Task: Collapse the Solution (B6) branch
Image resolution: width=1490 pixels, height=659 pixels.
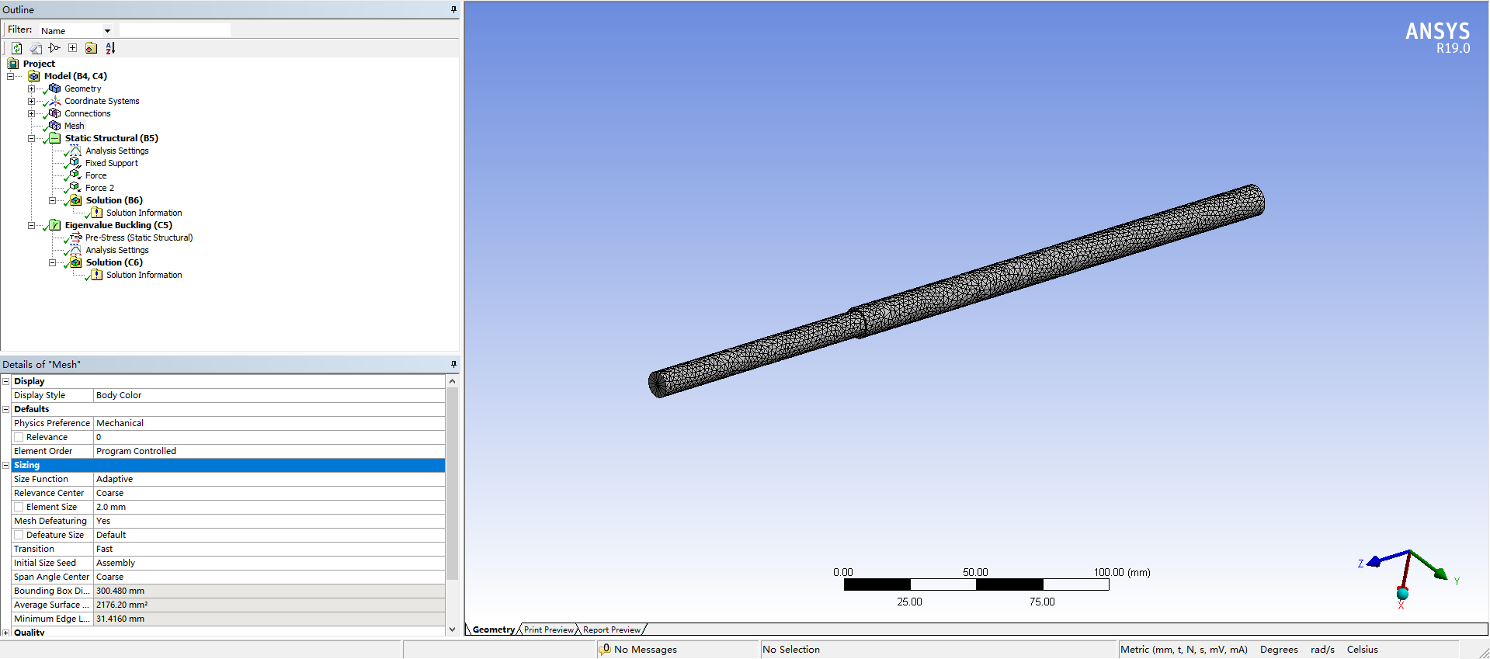Action: 53,200
